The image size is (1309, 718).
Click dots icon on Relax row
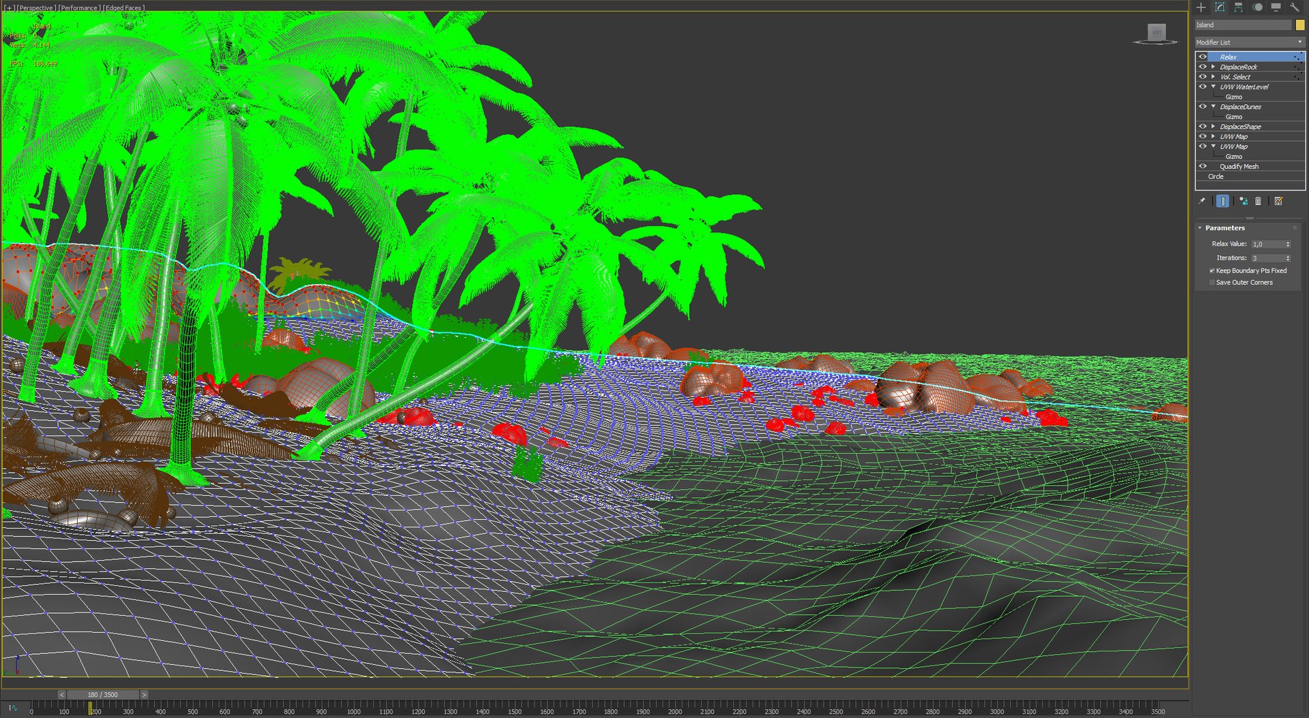pos(1297,57)
